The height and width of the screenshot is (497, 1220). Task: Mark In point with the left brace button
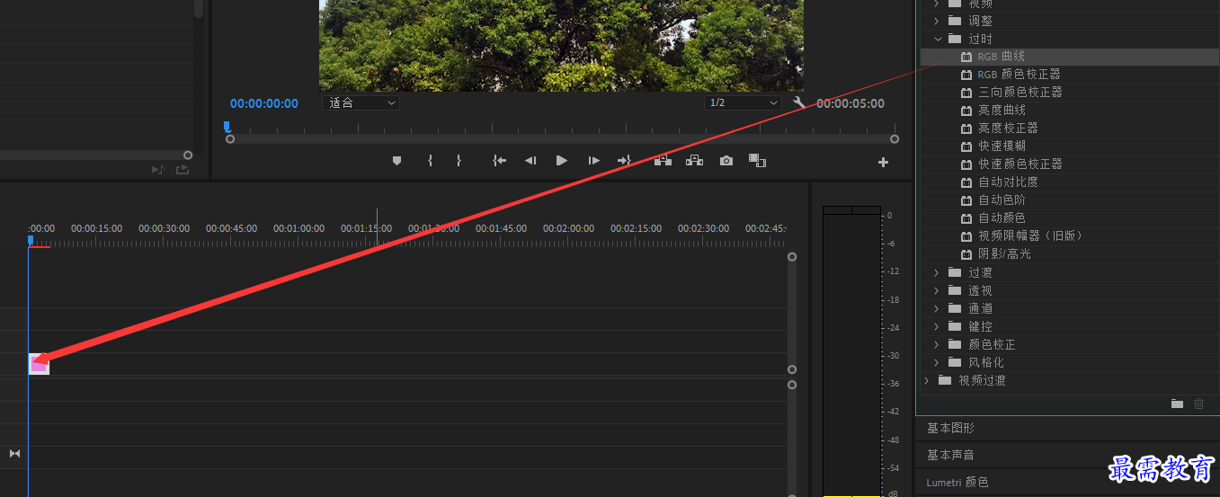pos(430,161)
